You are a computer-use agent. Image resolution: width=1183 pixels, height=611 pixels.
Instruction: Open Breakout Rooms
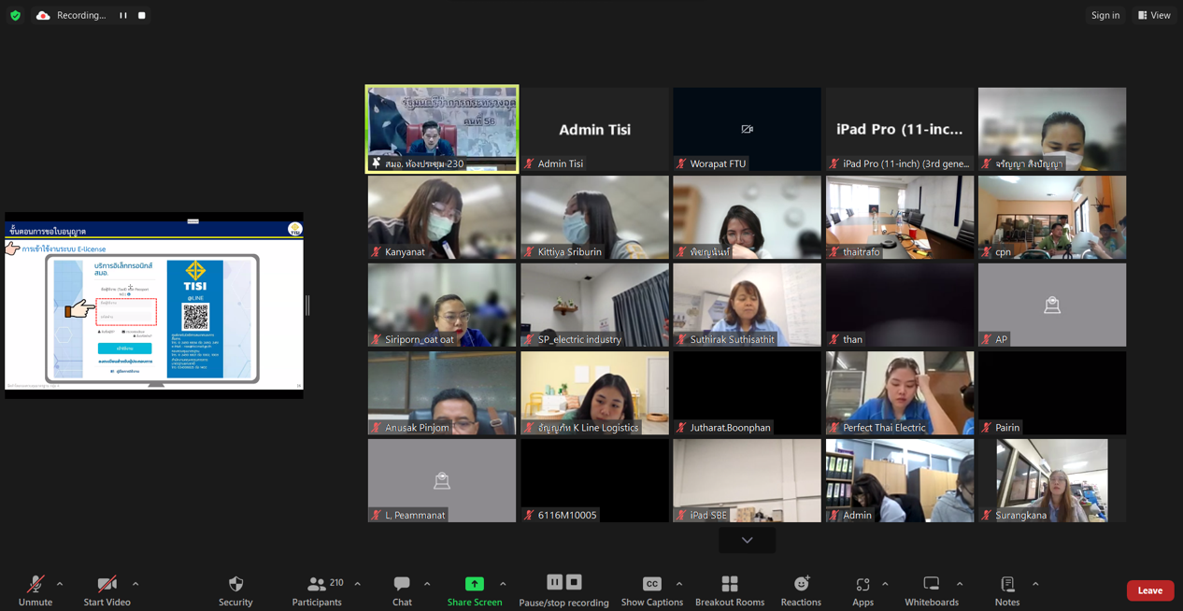[x=730, y=590]
